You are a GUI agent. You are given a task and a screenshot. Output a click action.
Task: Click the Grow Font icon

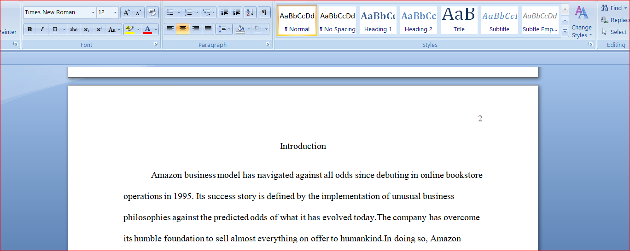pos(126,12)
